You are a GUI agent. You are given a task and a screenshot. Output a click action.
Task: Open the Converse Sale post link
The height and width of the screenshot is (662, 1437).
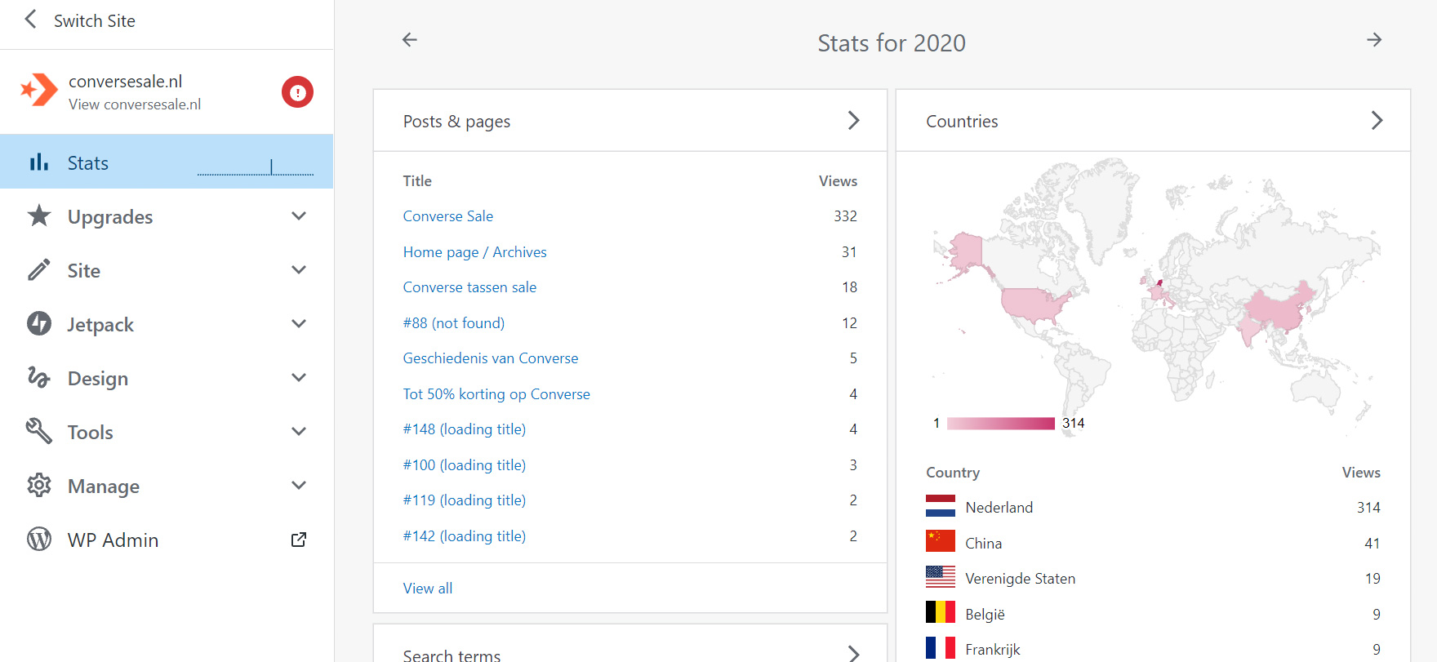(x=448, y=216)
